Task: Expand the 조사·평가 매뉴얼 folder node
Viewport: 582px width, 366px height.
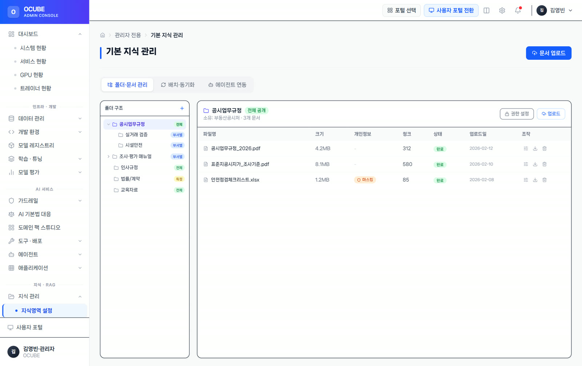Action: [x=108, y=157]
